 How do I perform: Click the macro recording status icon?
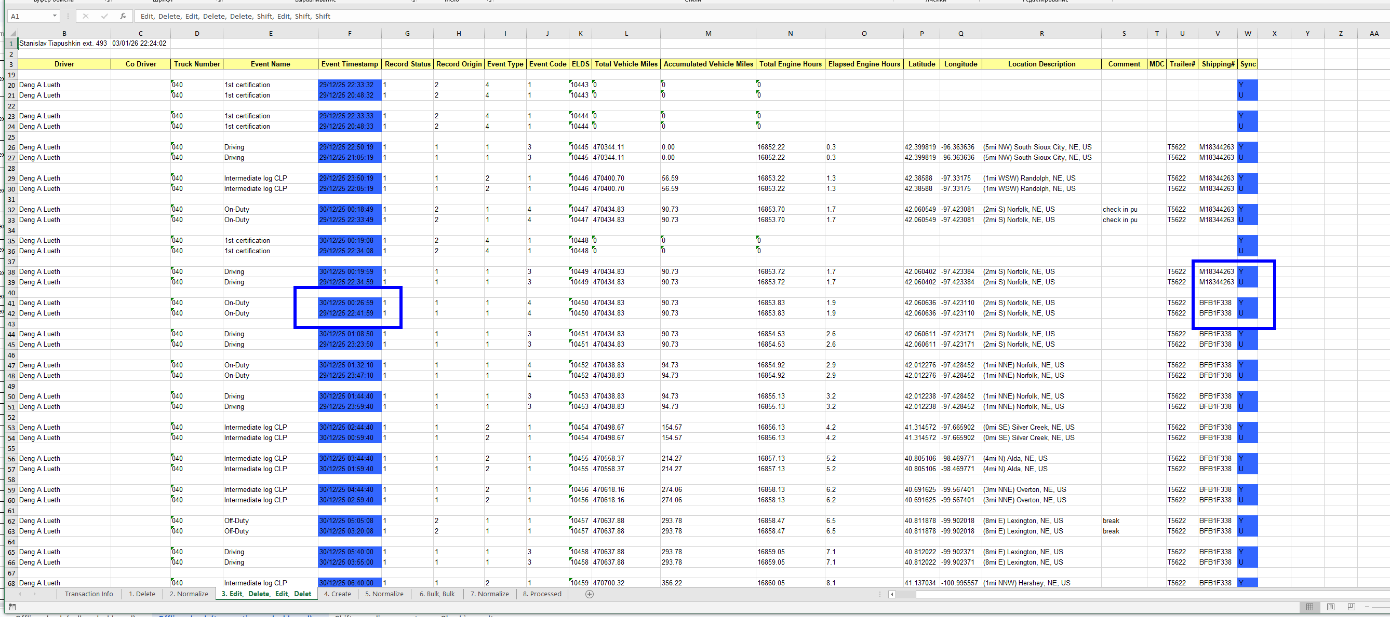click(12, 607)
